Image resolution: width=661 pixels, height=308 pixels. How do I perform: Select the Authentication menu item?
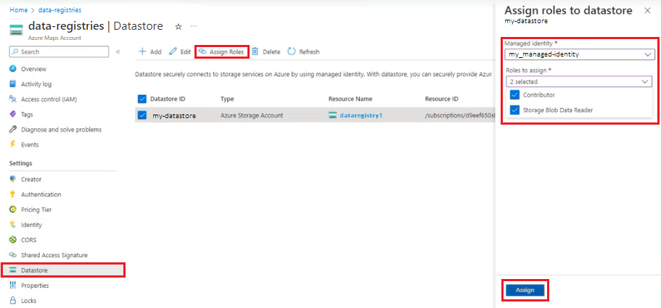(41, 194)
